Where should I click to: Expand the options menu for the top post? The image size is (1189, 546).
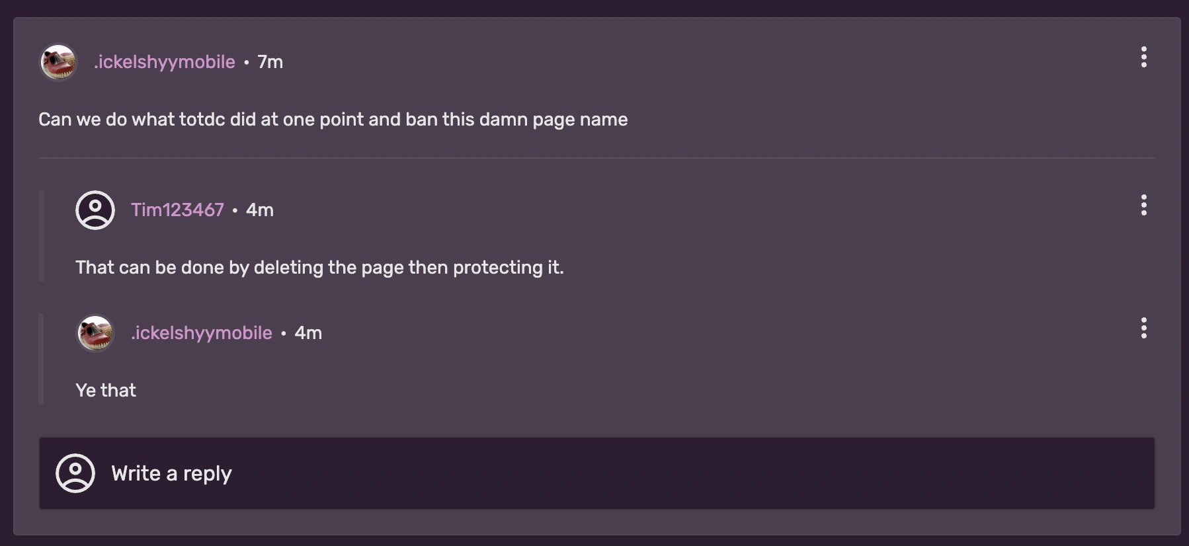click(1144, 58)
